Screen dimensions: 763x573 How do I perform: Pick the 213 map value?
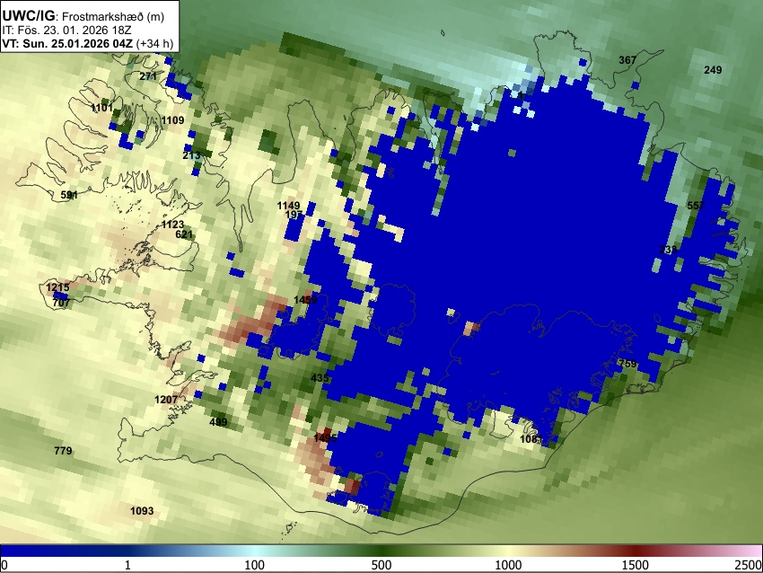pyautogui.click(x=191, y=155)
